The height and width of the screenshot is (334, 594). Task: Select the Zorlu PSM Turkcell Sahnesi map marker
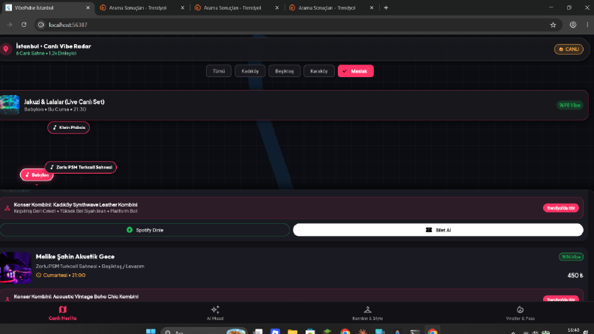pyautogui.click(x=81, y=167)
